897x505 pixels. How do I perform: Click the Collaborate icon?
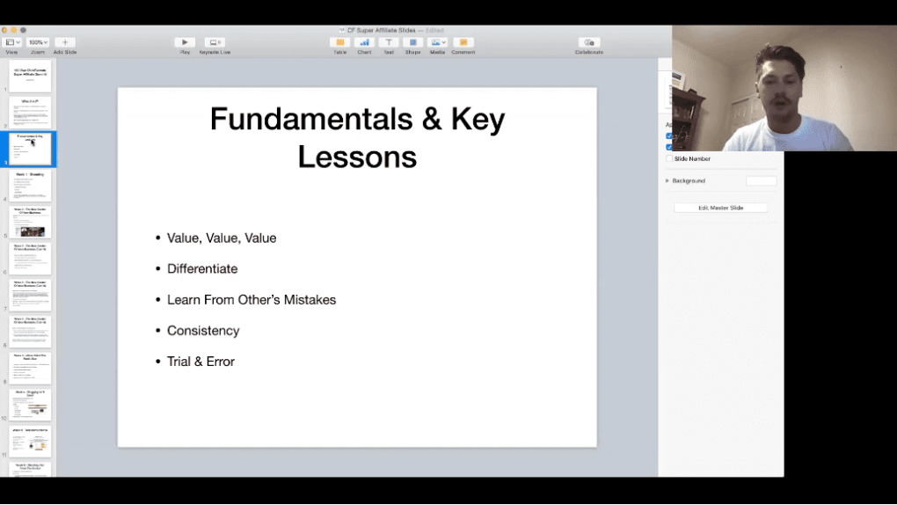[x=588, y=42]
